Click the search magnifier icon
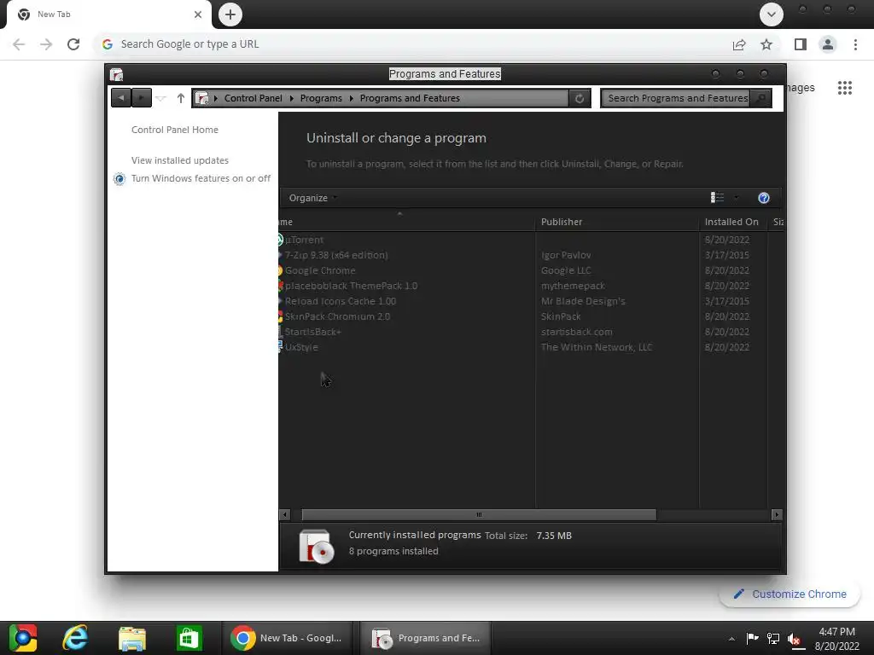The image size is (874, 655). pos(760,98)
